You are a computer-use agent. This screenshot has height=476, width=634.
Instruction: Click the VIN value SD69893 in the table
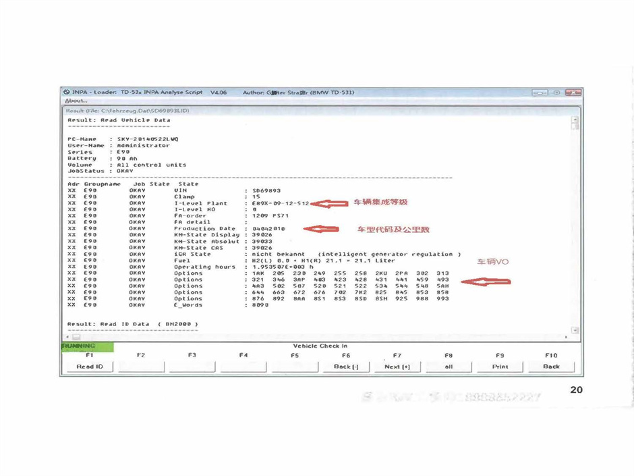(x=266, y=190)
